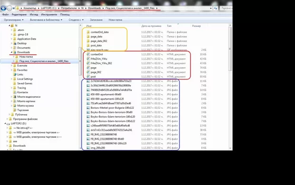The image size is (295, 185).
Task: Click the Нова папка toolbar button
Action: [x=115, y=20]
